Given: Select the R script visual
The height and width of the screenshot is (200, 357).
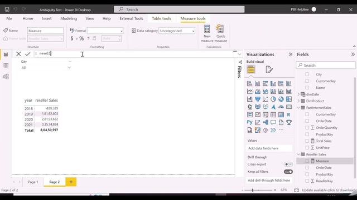Looking at the screenshot, I should click(x=289, y=115).
